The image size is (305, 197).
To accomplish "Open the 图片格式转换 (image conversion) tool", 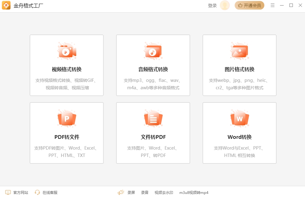I will click(239, 65).
